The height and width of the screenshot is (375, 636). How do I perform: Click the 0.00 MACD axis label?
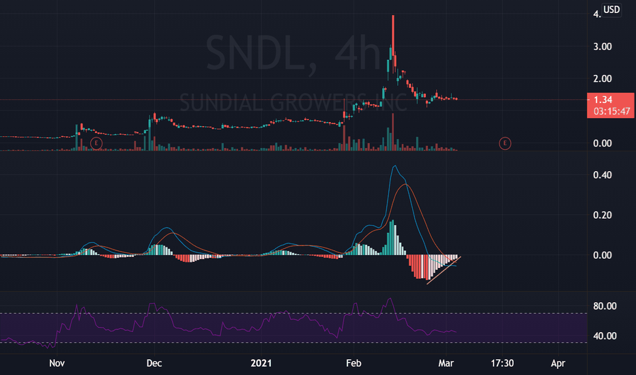603,255
